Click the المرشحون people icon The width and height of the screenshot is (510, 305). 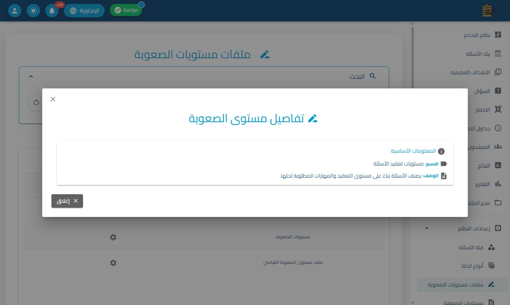(498, 147)
